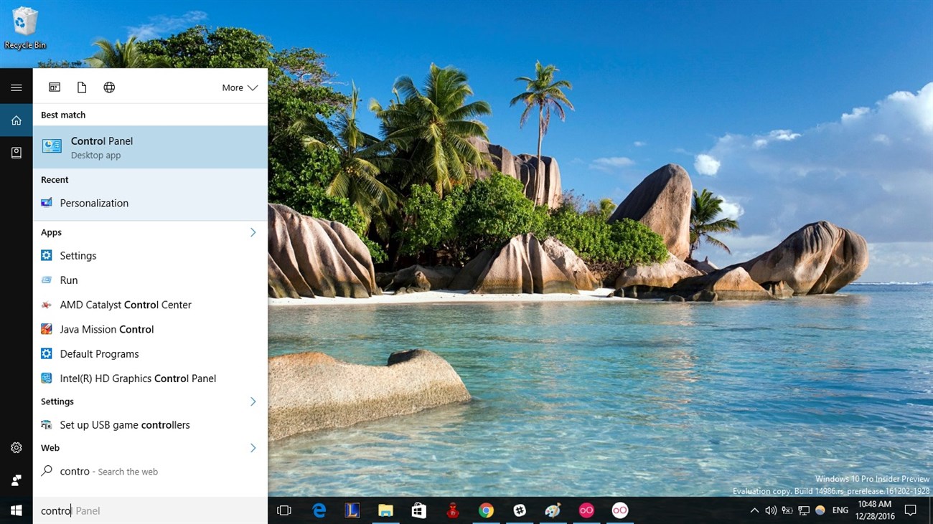The width and height of the screenshot is (933, 524).
Task: Expand the Web results category
Action: [x=253, y=448]
